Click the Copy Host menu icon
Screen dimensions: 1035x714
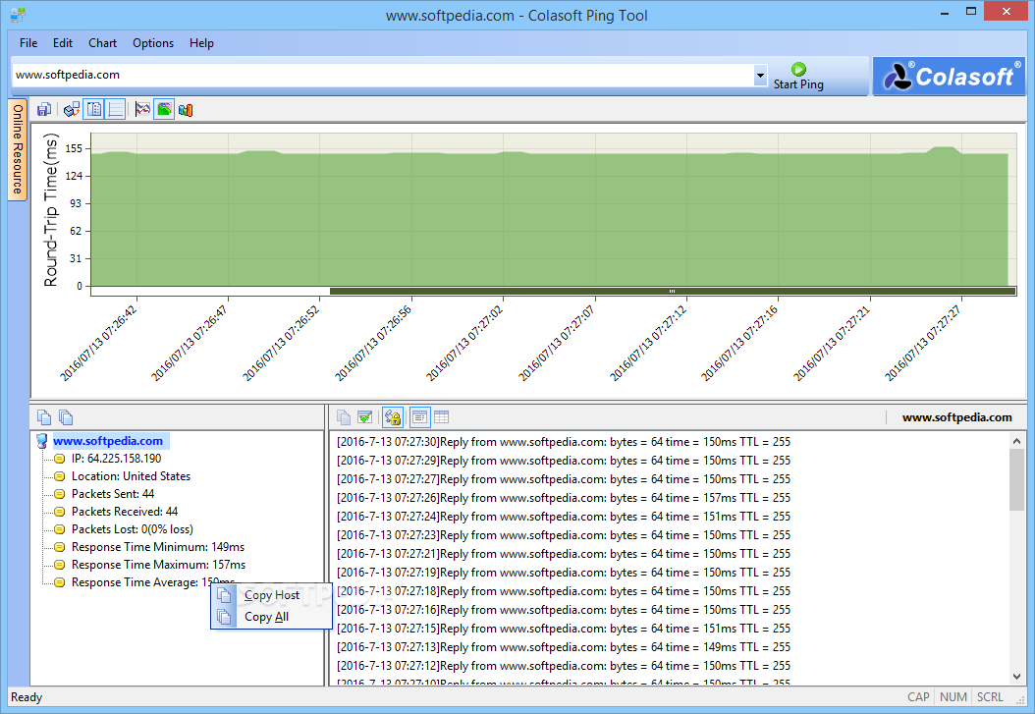[x=225, y=595]
